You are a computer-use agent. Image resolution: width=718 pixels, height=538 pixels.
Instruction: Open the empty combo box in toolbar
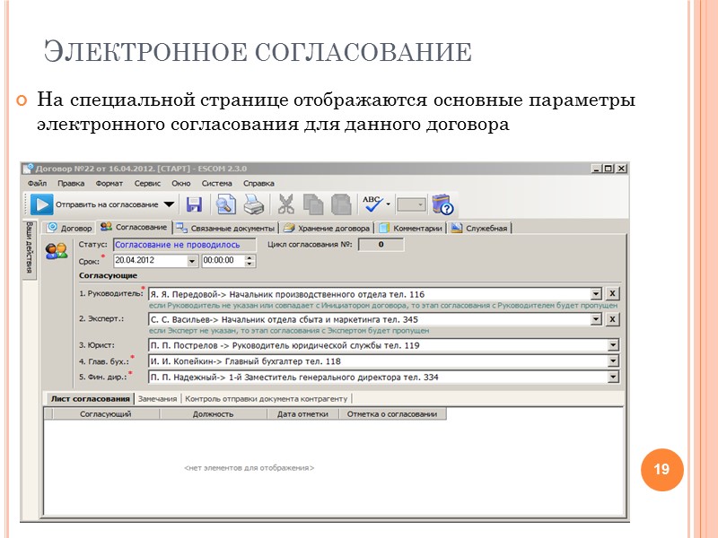point(411,204)
